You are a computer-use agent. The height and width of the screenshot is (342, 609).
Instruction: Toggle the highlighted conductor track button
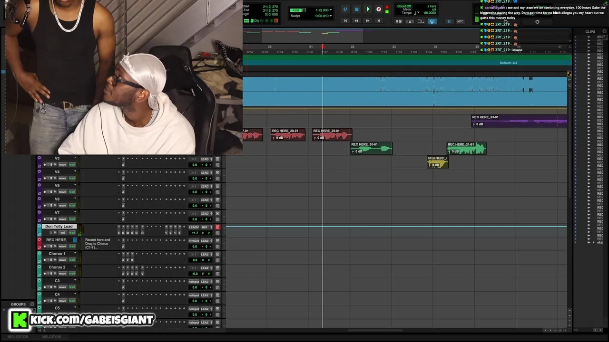[x=432, y=21]
